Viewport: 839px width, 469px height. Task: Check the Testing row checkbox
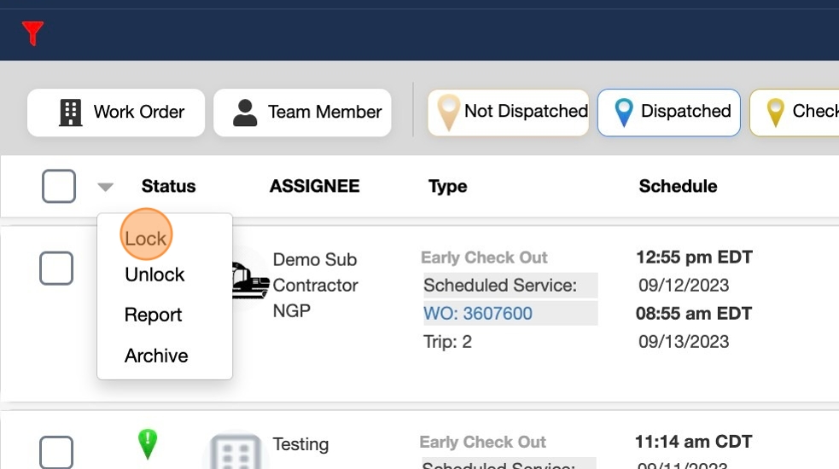pyautogui.click(x=56, y=452)
